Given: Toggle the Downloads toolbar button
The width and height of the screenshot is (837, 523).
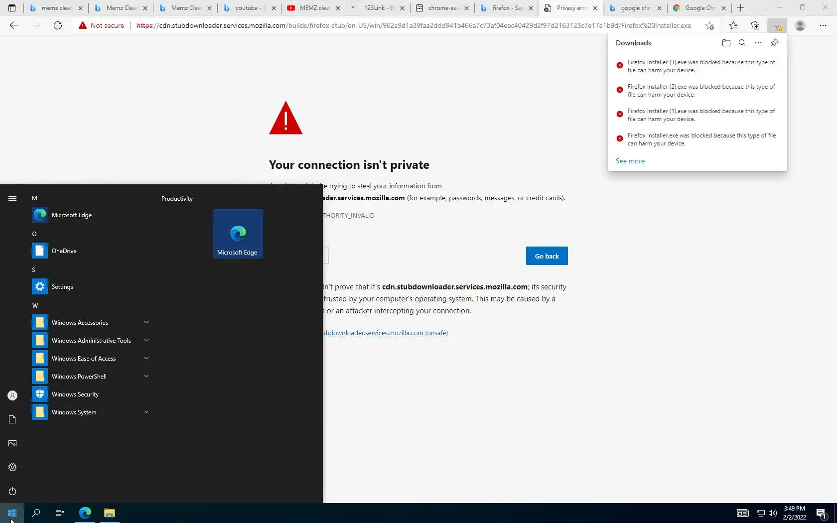Looking at the screenshot, I should pyautogui.click(x=777, y=25).
